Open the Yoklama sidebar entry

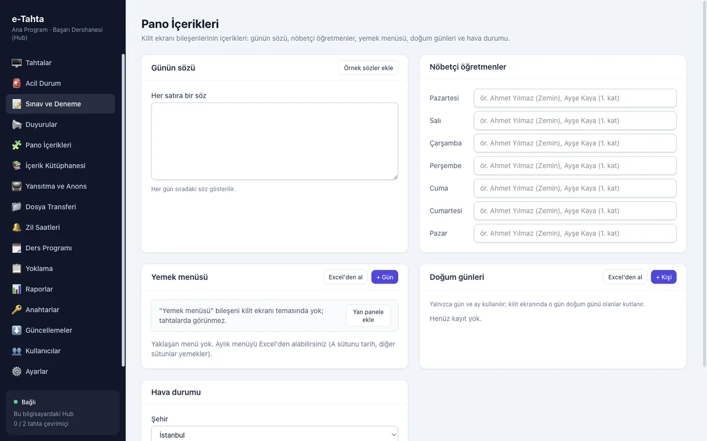tap(60, 268)
